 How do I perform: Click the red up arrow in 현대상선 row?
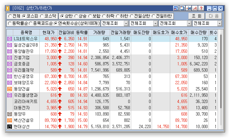pyautogui.click(x=60, y=126)
